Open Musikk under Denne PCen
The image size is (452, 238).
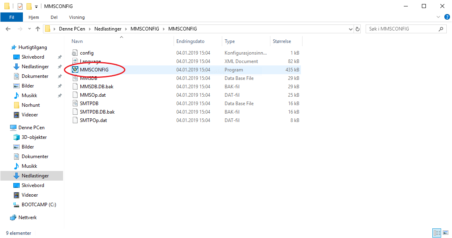tap(29, 166)
